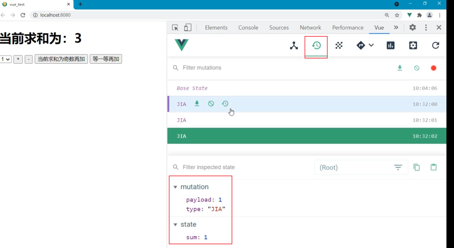Open the Vue devtools extension icon
The image size is (454, 248).
pos(410,15)
